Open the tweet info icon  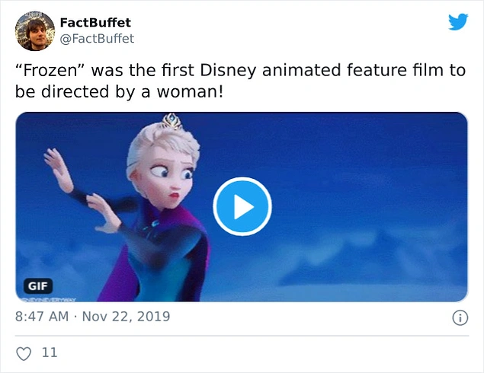[460, 317]
